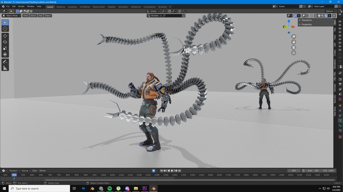The image size is (343, 192).
Task: Activate the Rotate tool
Action: [x=5, y=42]
